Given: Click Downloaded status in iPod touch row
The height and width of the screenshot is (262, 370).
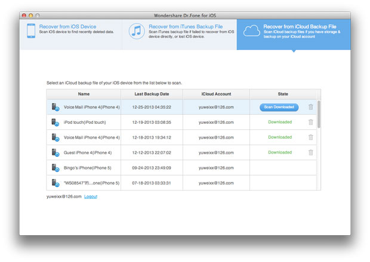Looking at the screenshot, I should (280, 122).
